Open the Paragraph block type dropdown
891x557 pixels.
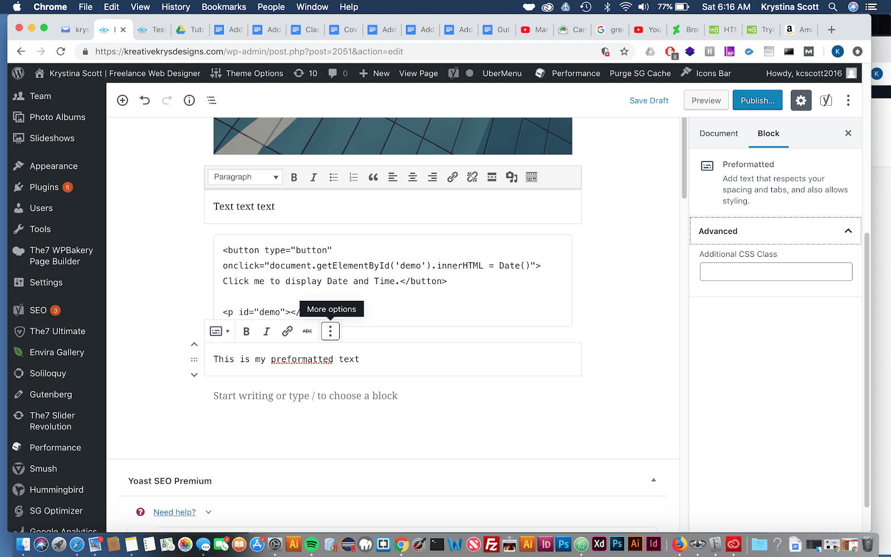coord(245,177)
